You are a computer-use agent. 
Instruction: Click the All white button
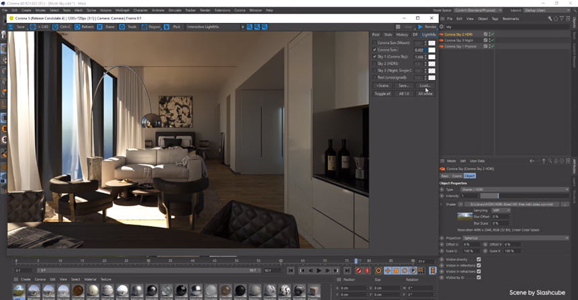425,93
